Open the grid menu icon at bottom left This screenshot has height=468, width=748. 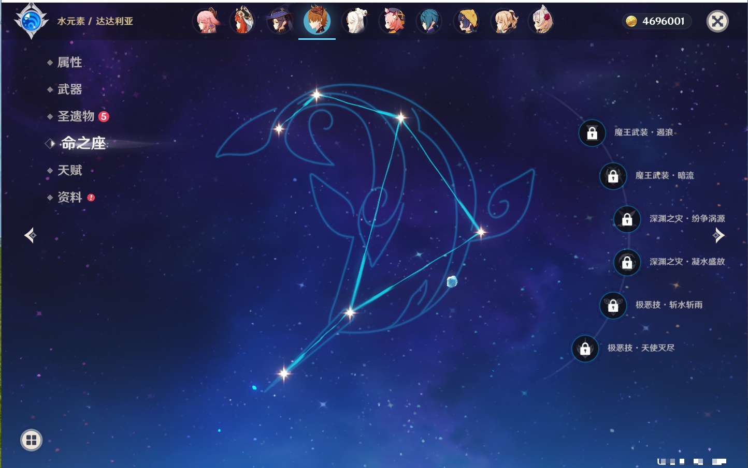click(x=31, y=440)
